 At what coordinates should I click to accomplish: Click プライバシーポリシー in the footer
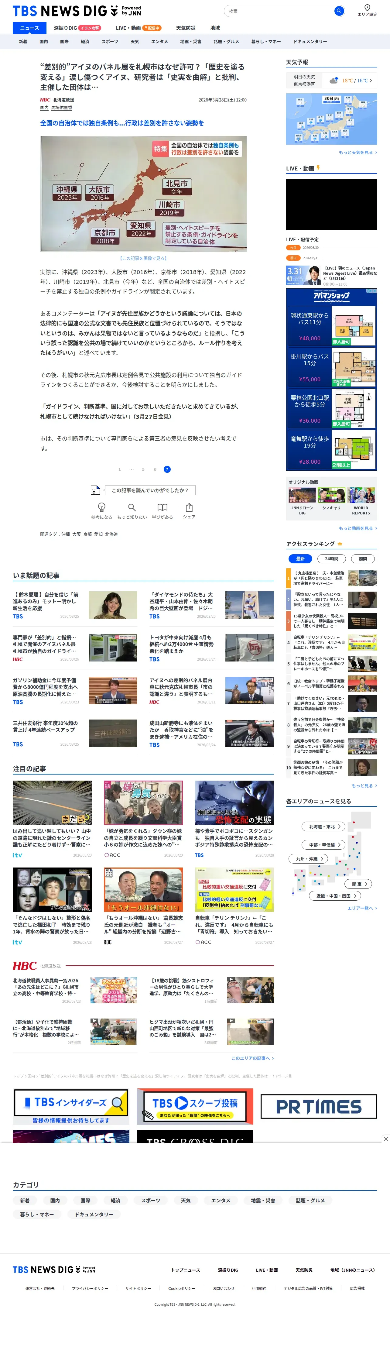90,1288
